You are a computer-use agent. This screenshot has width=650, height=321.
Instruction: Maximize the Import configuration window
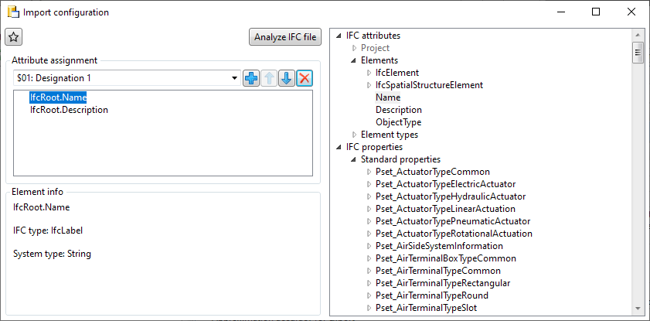coord(596,12)
